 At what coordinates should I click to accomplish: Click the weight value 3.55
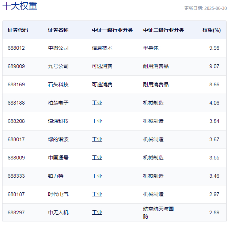coord(214,158)
